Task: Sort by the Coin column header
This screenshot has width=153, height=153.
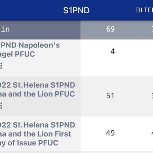Action: [5, 29]
